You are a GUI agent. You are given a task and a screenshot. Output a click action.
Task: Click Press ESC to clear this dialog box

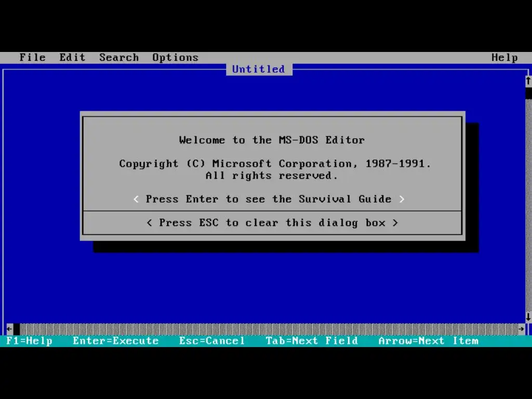click(x=272, y=223)
